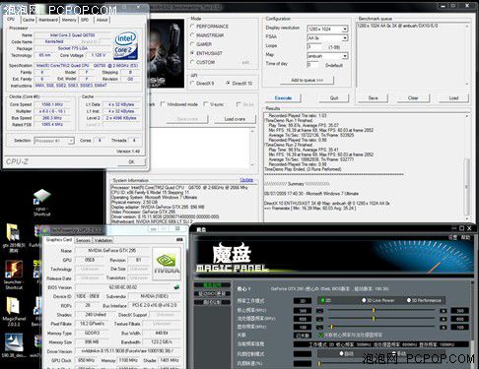Viewport: 479px width, 369px height.
Task: Open the cpuz Shortcut desktop icon
Action: point(41,203)
